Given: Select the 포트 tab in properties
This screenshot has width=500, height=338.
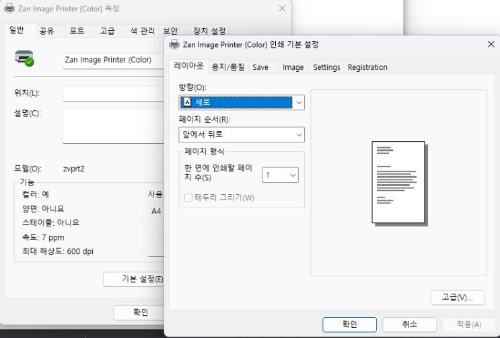Looking at the screenshot, I should (x=77, y=31).
